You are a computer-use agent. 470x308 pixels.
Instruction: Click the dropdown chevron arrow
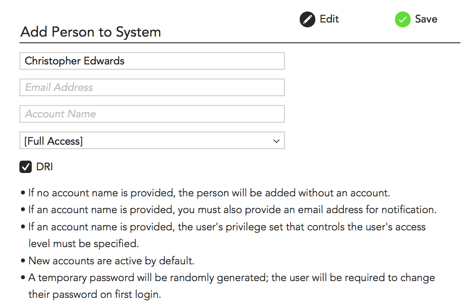pos(276,141)
